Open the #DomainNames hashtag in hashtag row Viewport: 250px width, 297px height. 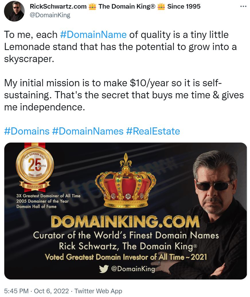(88, 131)
